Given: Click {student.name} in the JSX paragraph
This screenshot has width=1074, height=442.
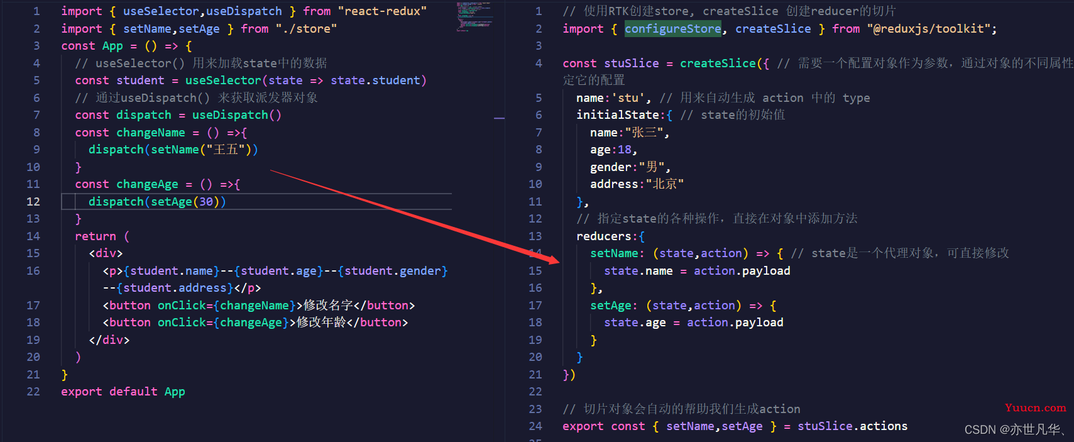Looking at the screenshot, I should [172, 271].
